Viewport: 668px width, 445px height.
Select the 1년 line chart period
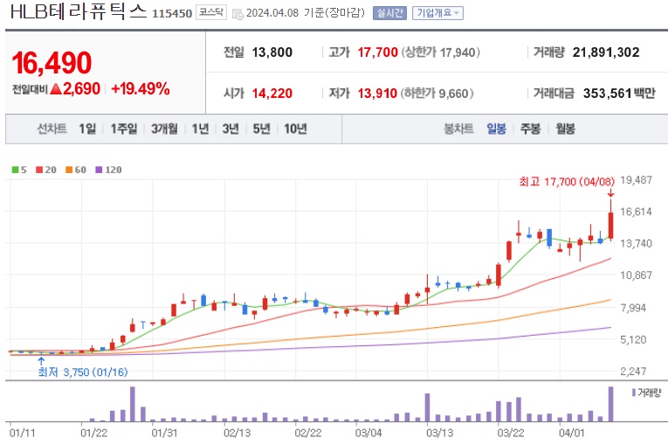click(x=200, y=129)
